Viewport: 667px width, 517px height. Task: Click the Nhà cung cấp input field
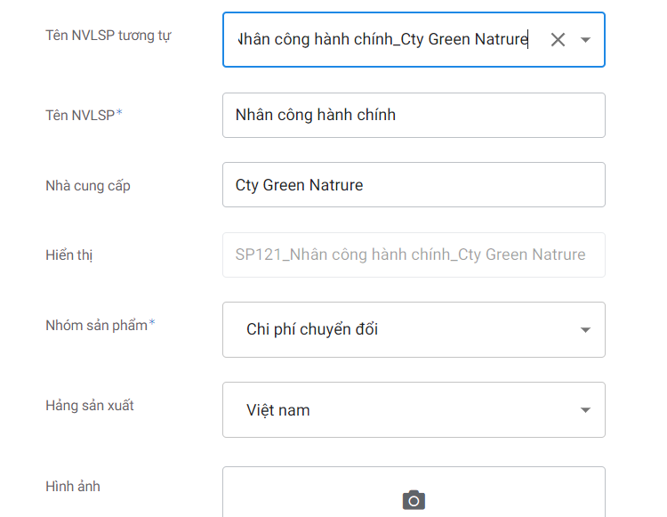coord(414,185)
